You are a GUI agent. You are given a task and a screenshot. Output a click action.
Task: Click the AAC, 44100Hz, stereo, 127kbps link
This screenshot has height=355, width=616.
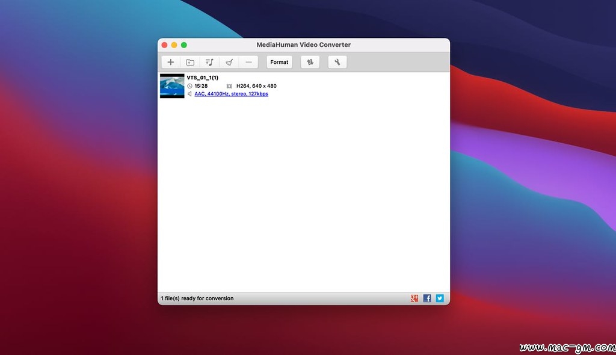click(231, 94)
